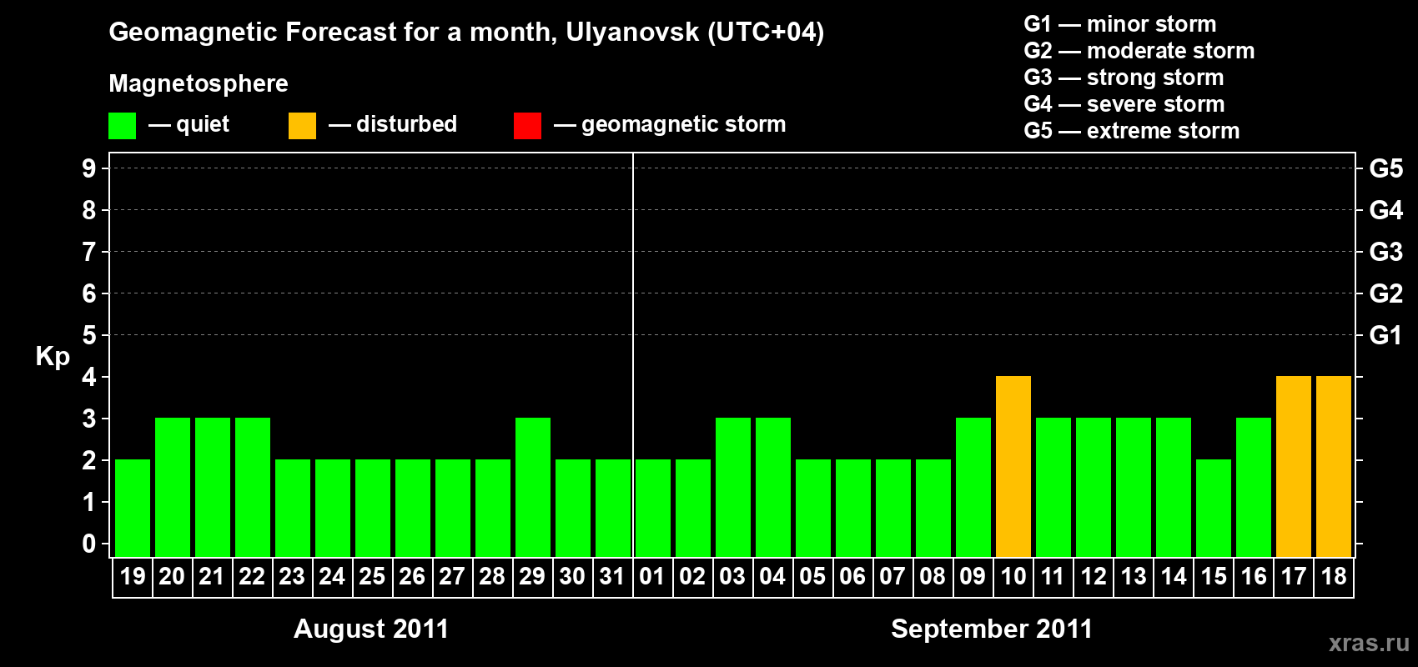Viewport: 1418px width, 667px height.
Task: Click the red geomagnetic storm legend swatch
Action: coord(527,126)
